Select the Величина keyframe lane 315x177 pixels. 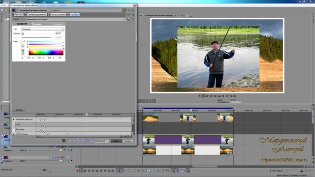click(73, 129)
